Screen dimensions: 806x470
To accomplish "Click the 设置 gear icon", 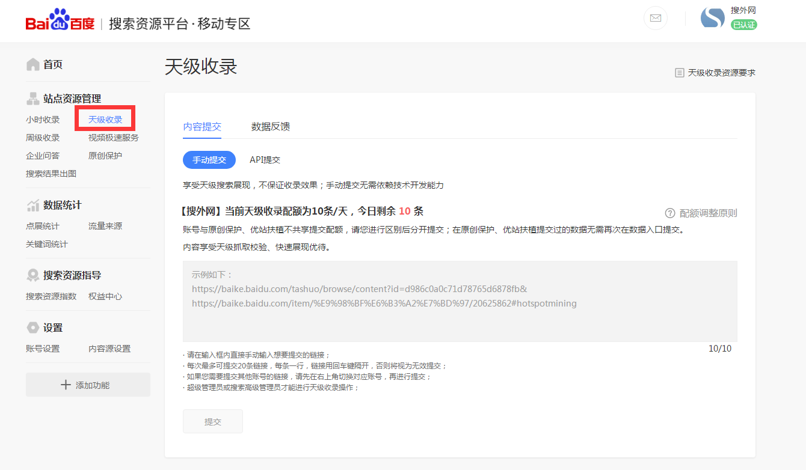I will coord(33,327).
